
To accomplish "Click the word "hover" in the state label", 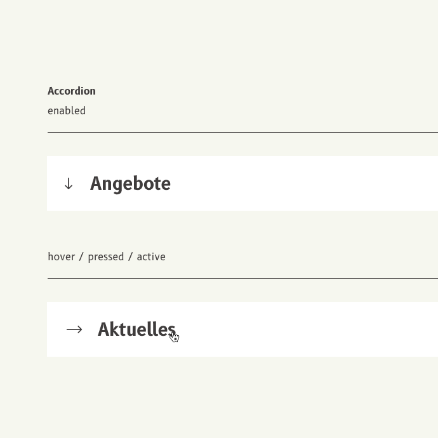I will (61, 257).
